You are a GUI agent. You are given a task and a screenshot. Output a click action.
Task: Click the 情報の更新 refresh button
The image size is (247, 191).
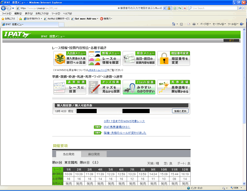(x=180, y=111)
